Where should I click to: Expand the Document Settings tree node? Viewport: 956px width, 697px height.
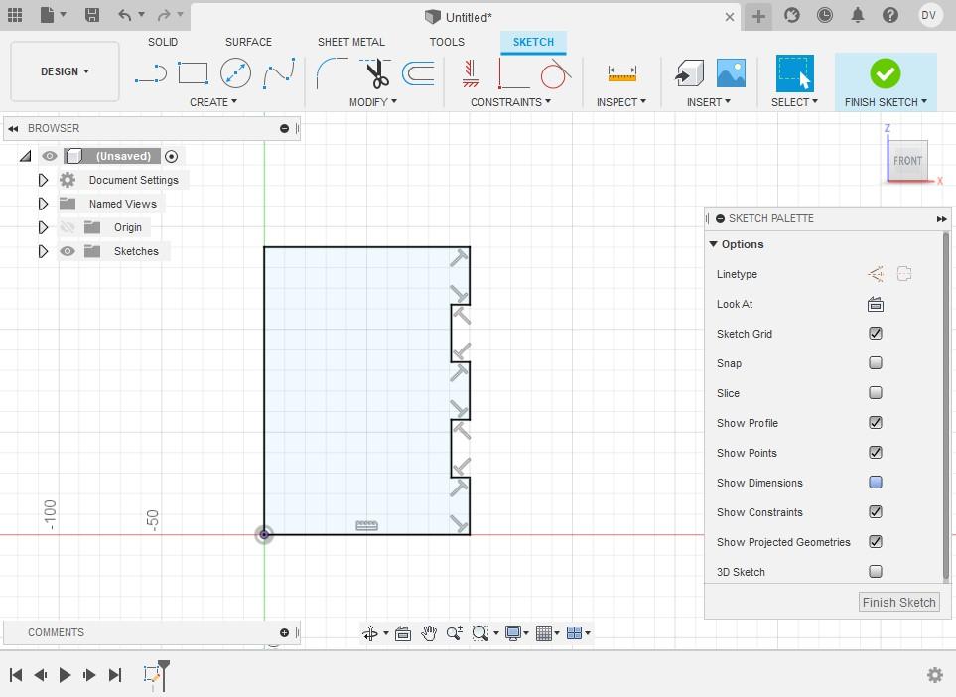[x=43, y=180]
